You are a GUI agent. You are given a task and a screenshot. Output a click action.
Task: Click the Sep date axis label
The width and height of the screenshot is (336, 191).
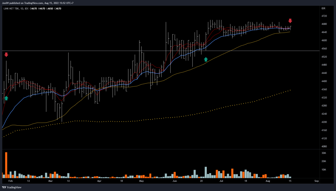(x=316, y=181)
